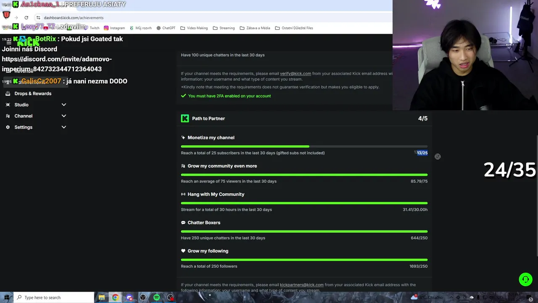538x303 pixels.
Task: Click the Monetize my channel progress bar
Action: tap(304, 146)
